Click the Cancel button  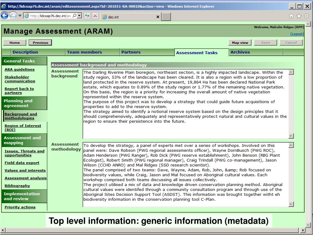point(291,43)
